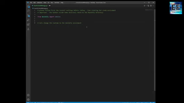
Task: Click line number 1 in the gutter
Action: [x=34, y=10]
